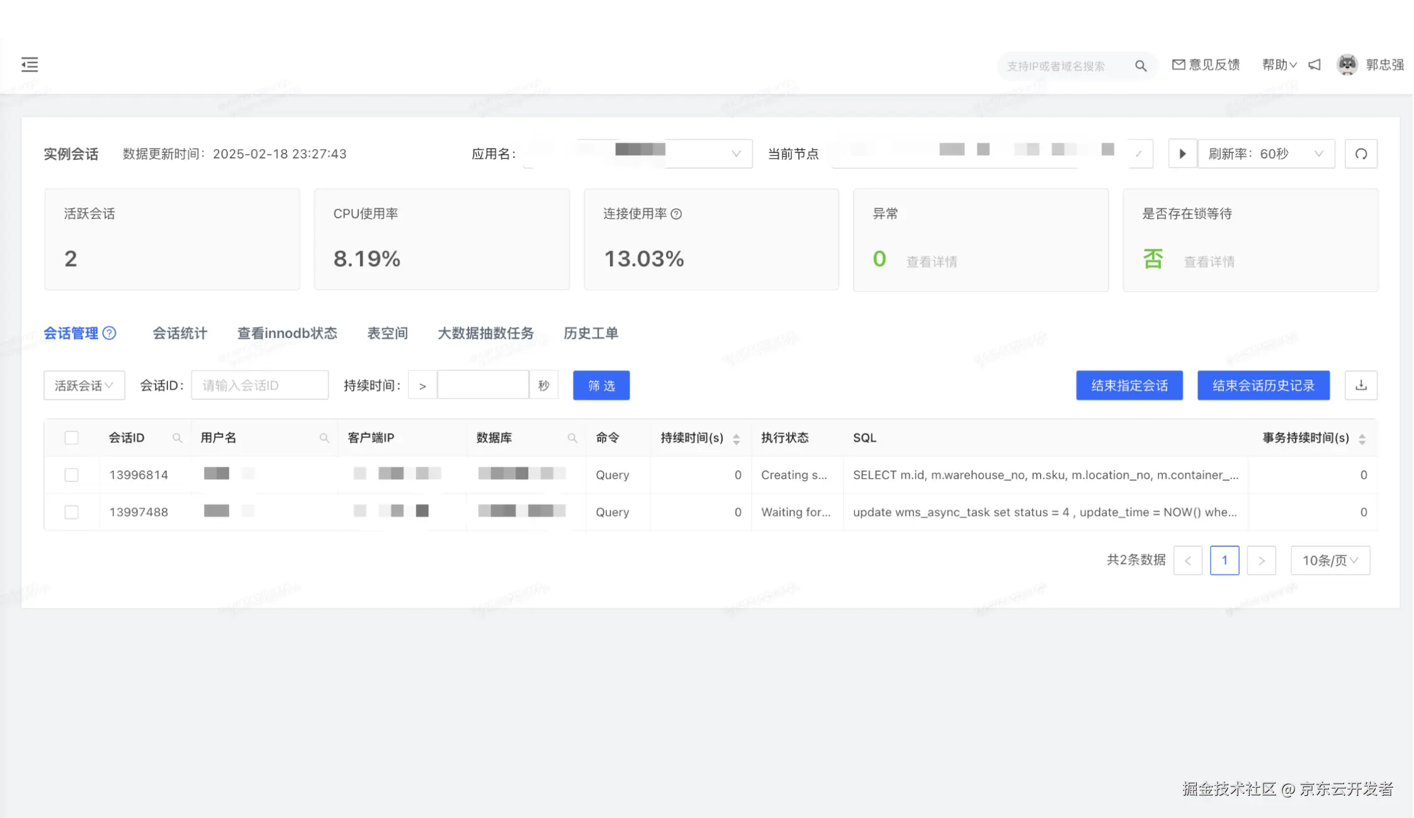The height and width of the screenshot is (818, 1414).
Task: Click the 结束指定会话 button
Action: click(1129, 385)
